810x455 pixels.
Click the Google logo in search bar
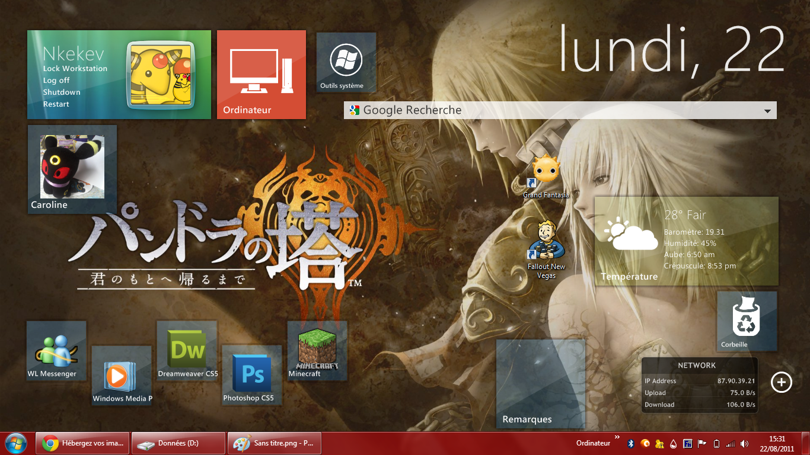pyautogui.click(x=355, y=110)
